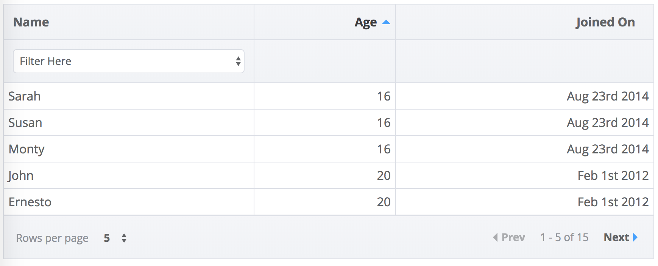Go to the Prev page
Screen dimensions: 658x266
click(x=513, y=237)
